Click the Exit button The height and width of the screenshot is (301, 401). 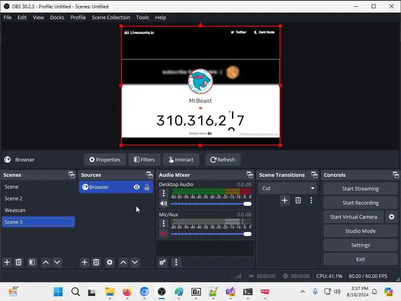pyautogui.click(x=360, y=259)
